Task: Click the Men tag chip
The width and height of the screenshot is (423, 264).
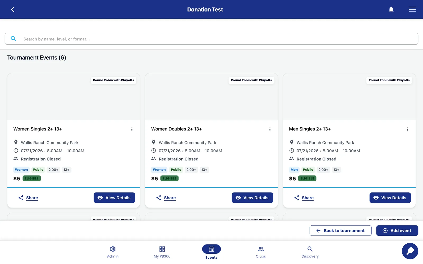Action: (294, 170)
